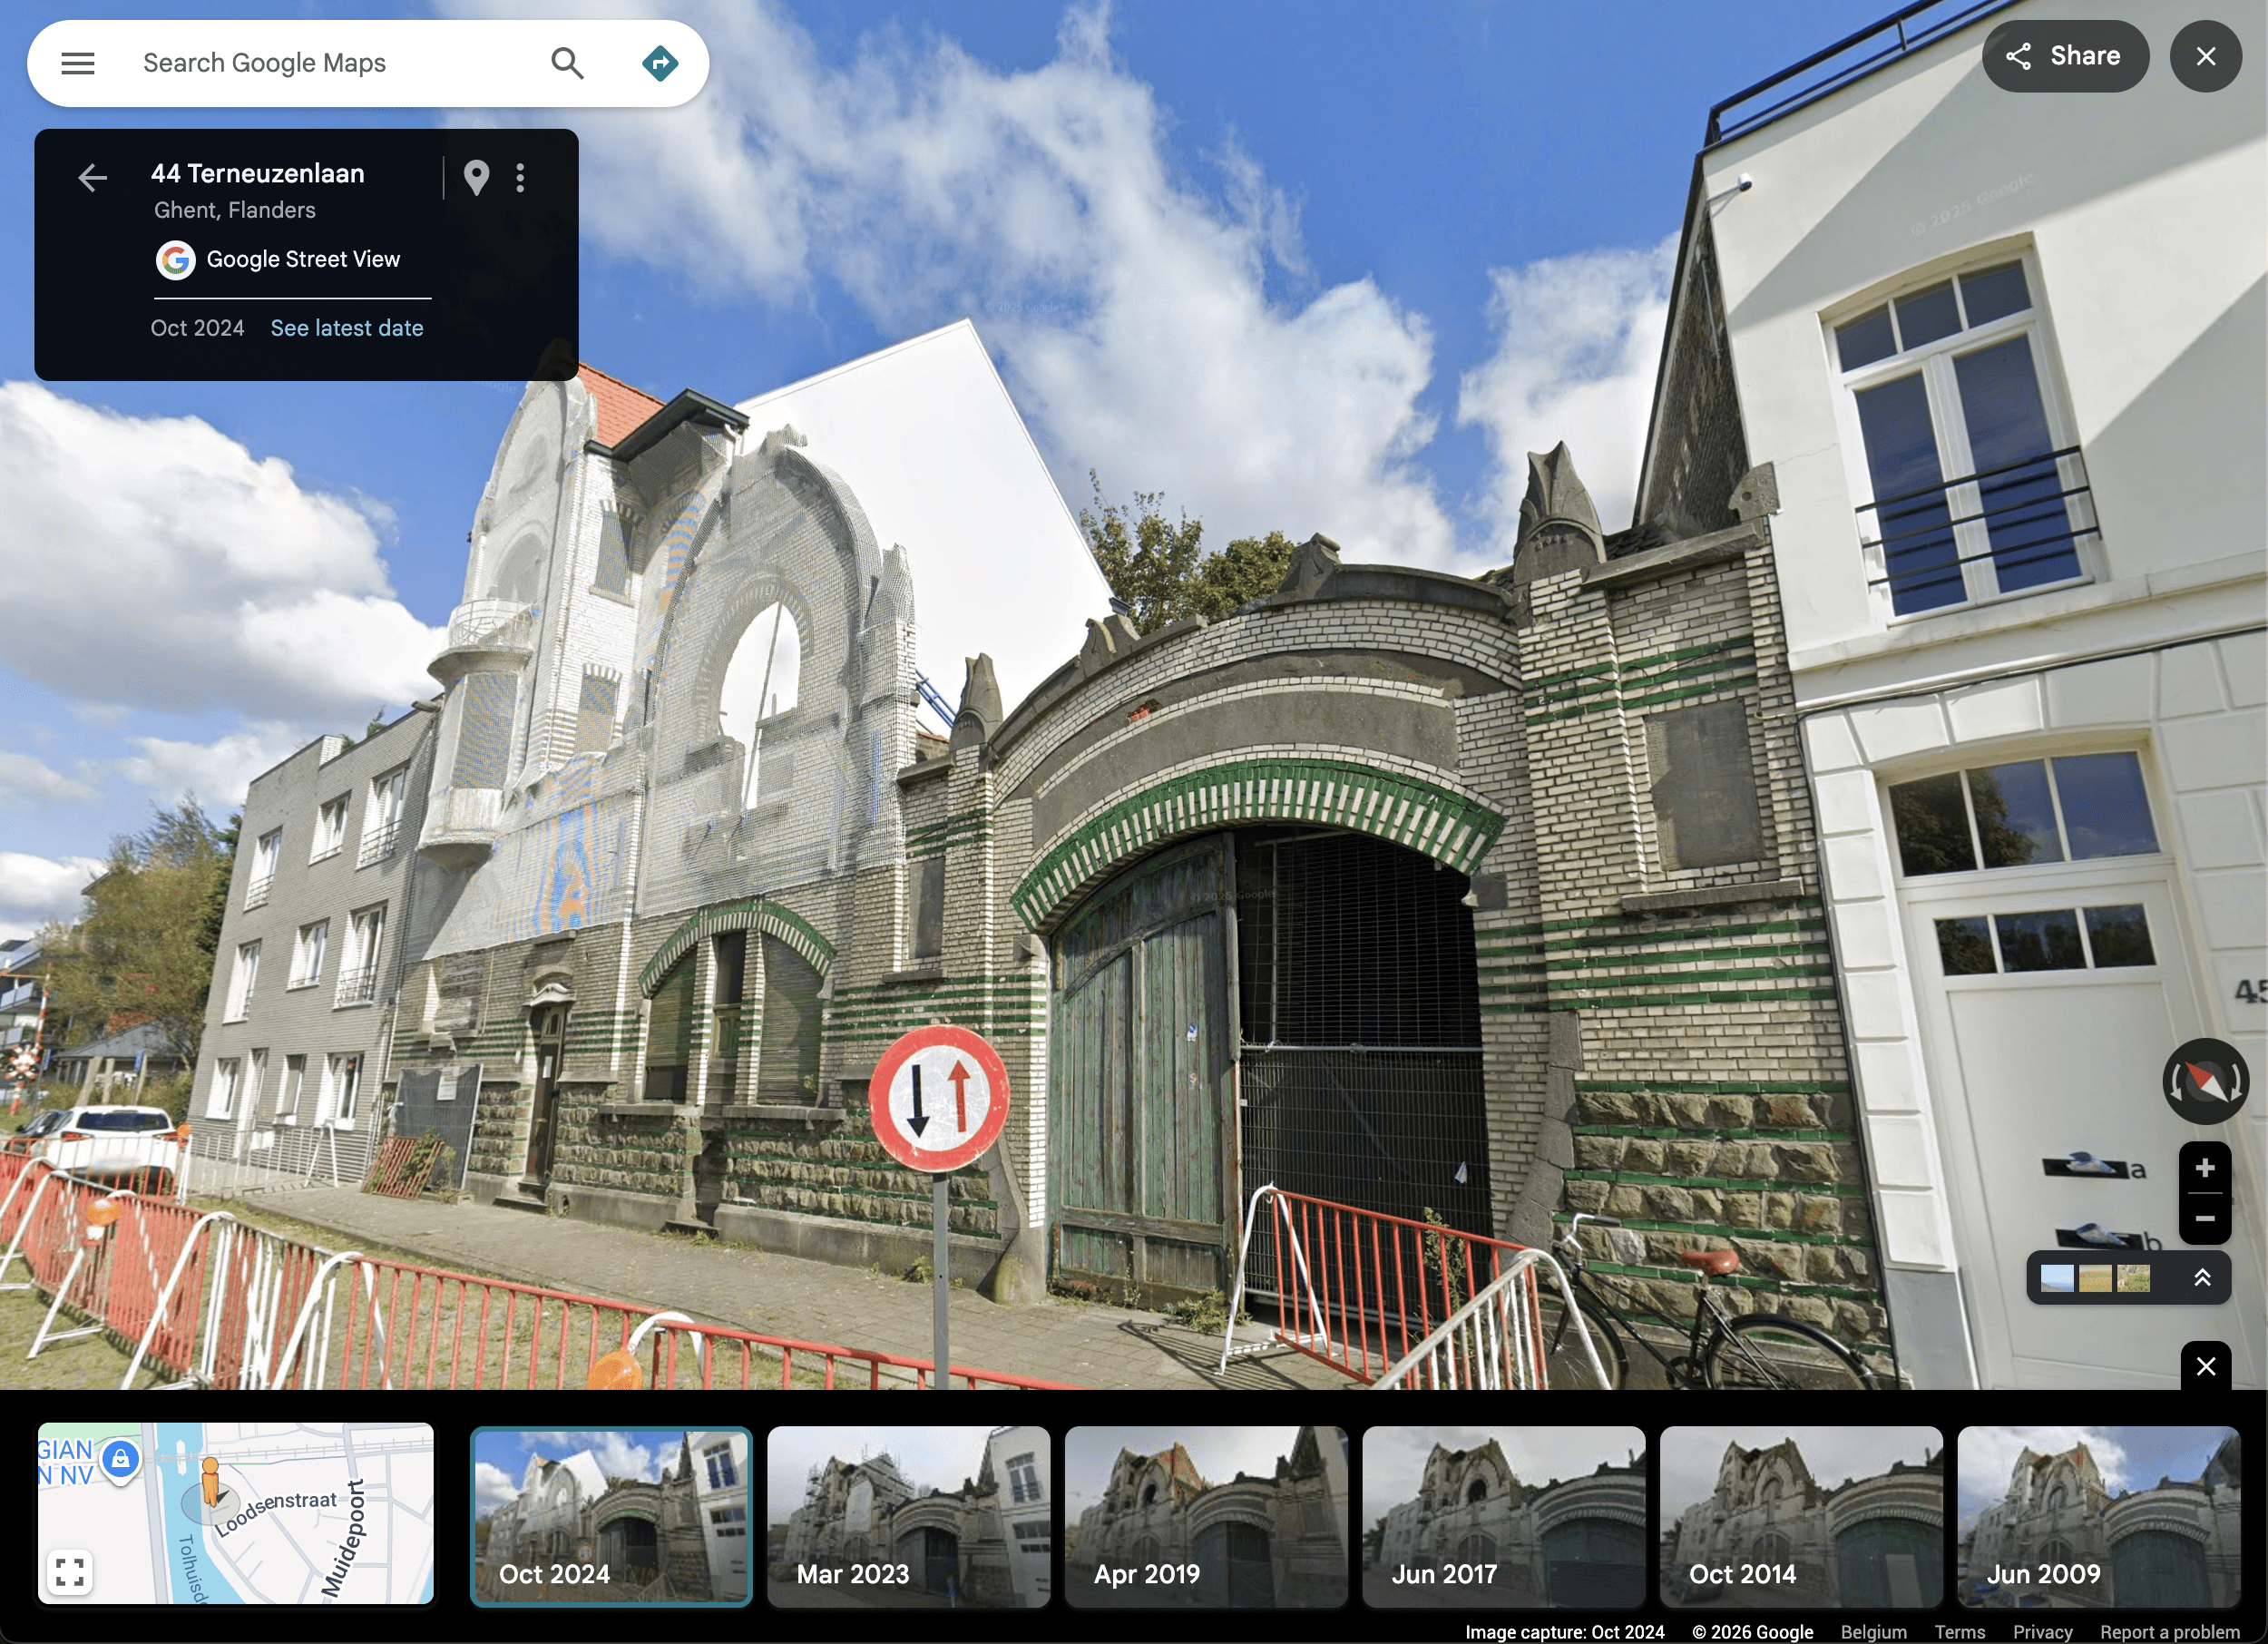Expand the imagery layers chevron
The image size is (2268, 1644).
(x=2201, y=1277)
